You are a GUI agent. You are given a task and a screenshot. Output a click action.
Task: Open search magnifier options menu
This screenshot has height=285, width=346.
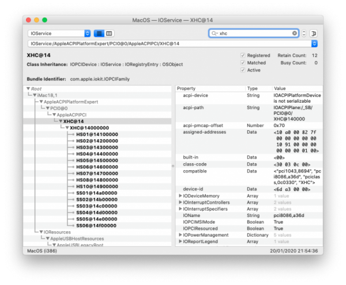coord(215,33)
